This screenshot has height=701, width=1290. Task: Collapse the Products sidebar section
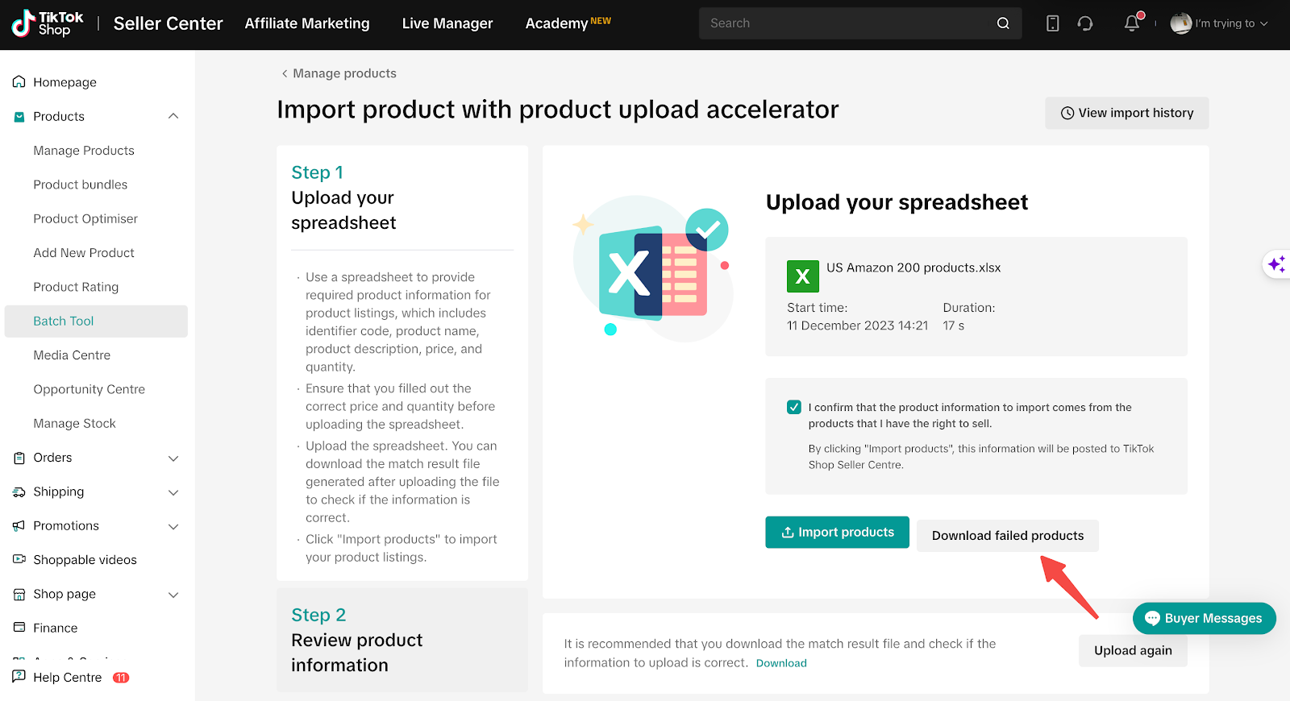173,116
